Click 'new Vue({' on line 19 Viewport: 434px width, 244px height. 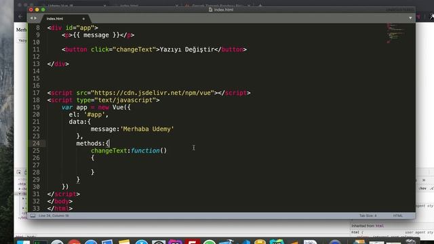click(114, 107)
